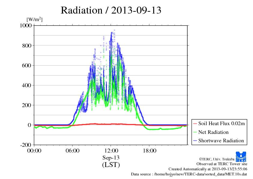This screenshot has height=179, width=253.
Task: Click the y-axis value '400'
Action: click(x=27, y=85)
